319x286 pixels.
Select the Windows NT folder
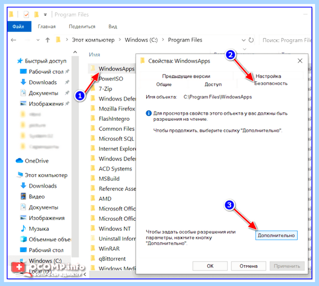coord(111,229)
